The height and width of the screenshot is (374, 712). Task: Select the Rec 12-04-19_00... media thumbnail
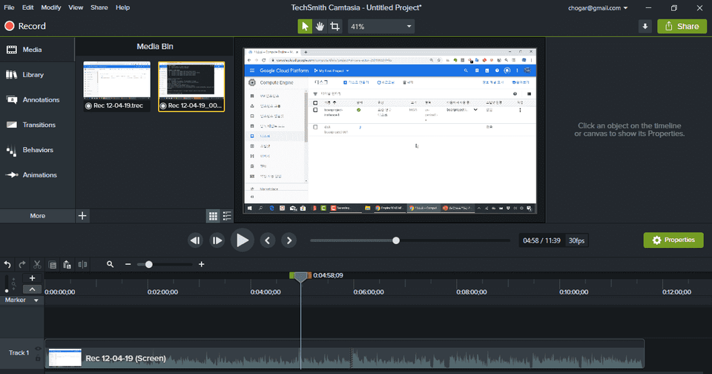click(x=191, y=86)
